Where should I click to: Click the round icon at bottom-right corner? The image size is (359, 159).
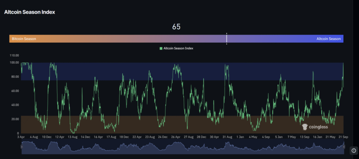(x=353, y=151)
